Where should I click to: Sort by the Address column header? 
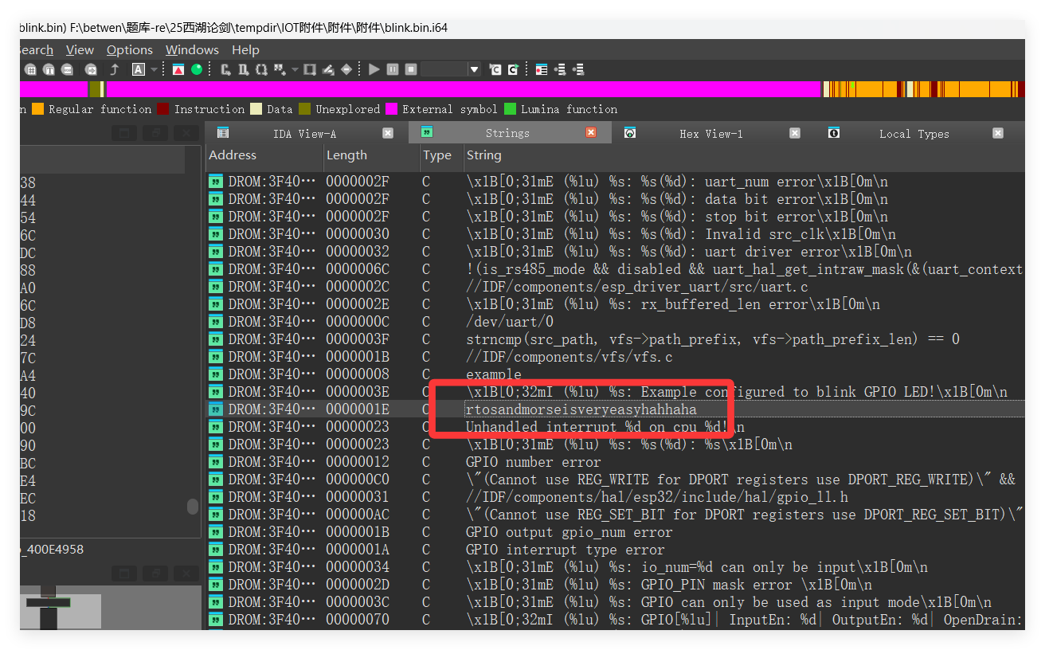(x=264, y=155)
